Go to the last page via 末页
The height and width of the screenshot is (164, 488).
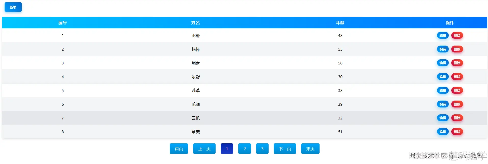(x=310, y=149)
